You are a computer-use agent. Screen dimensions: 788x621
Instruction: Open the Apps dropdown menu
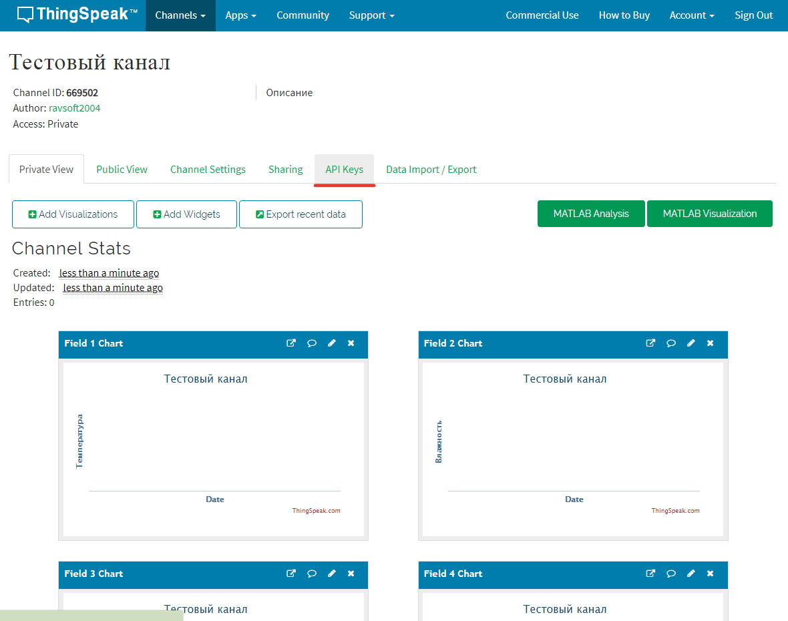[x=240, y=15]
